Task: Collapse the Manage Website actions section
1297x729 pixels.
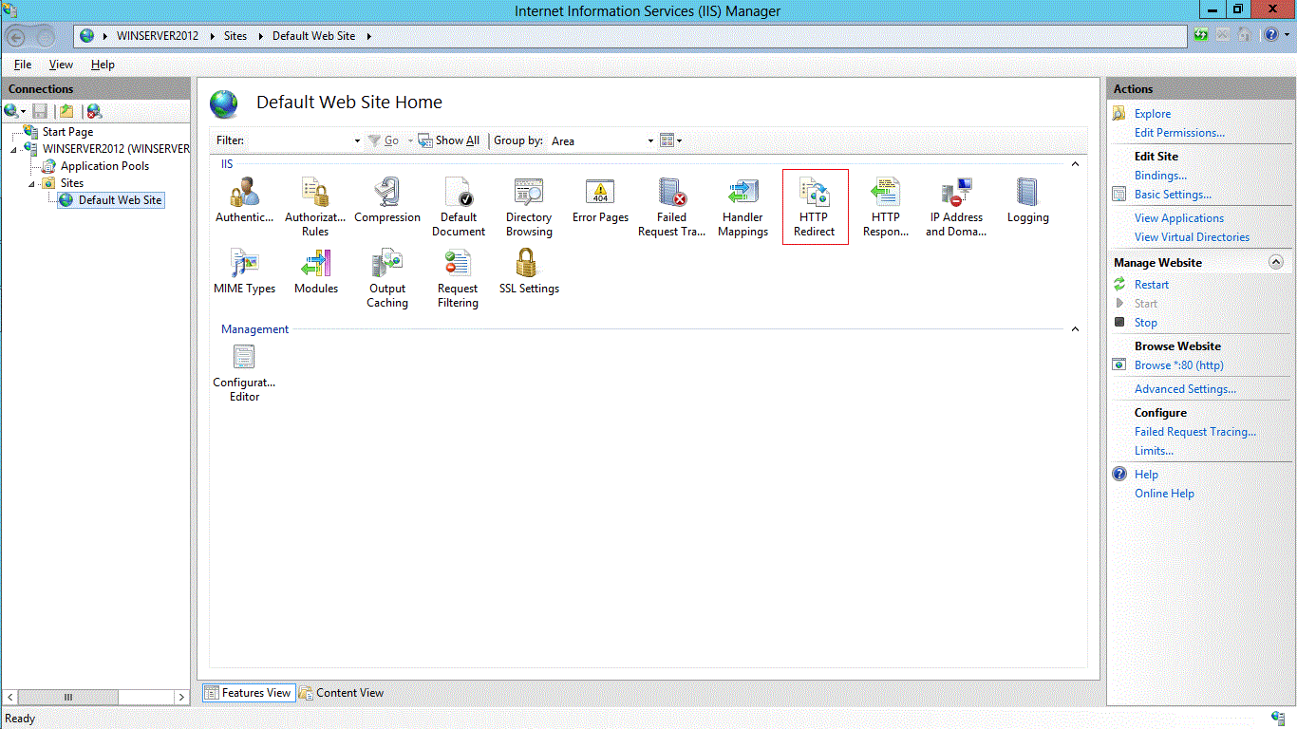Action: point(1276,262)
